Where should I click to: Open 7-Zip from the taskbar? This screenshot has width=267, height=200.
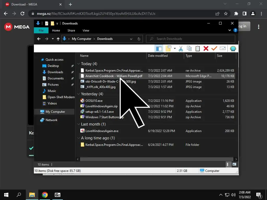58,195
